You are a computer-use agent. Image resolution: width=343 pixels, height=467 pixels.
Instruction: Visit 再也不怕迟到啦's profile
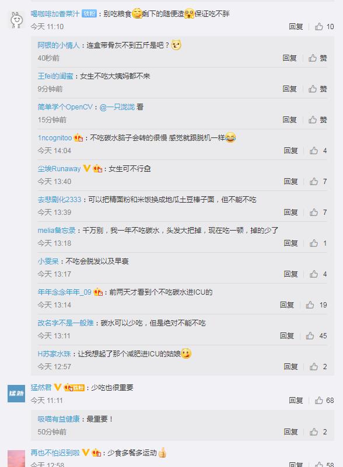[x=55, y=453]
